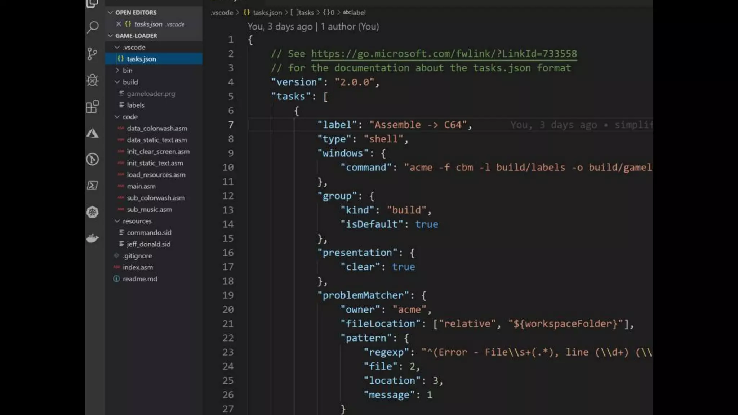Open the Extensions view

[93, 107]
